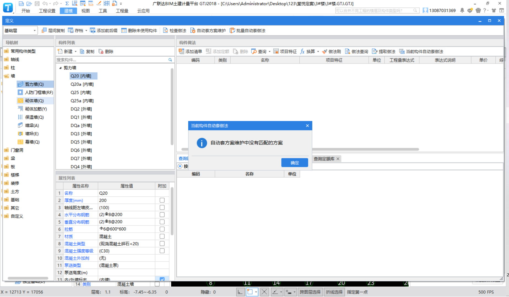Click 当前构件自动套做法 icon
Viewport: 509px width, 297px height.
click(402, 51)
